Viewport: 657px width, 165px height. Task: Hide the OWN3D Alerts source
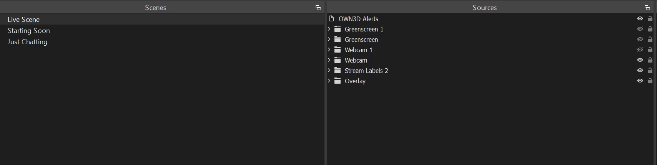click(640, 19)
